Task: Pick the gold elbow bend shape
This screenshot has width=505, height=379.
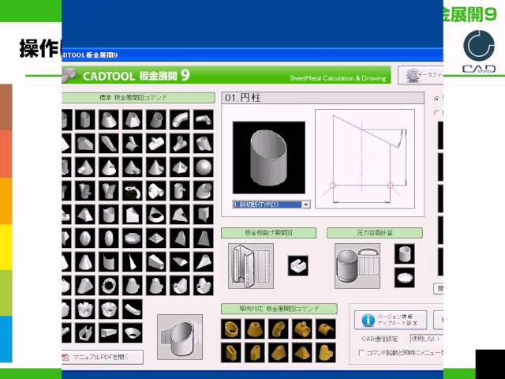Action: [x=279, y=328]
